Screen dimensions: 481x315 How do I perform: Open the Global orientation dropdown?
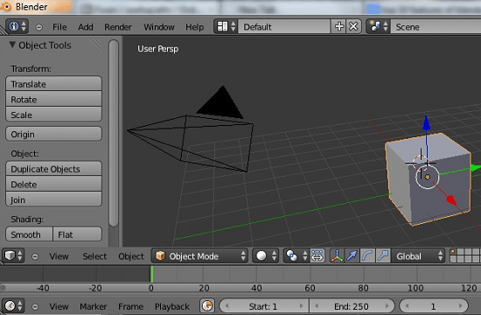(418, 255)
